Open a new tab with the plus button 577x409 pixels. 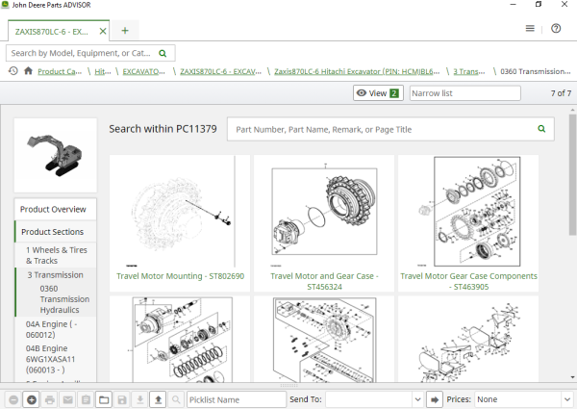(x=125, y=31)
